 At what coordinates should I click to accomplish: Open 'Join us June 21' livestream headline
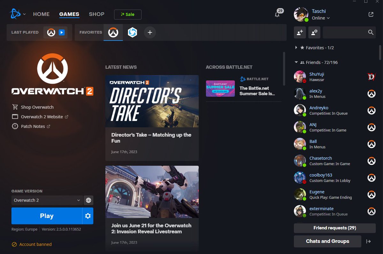[x=151, y=229]
